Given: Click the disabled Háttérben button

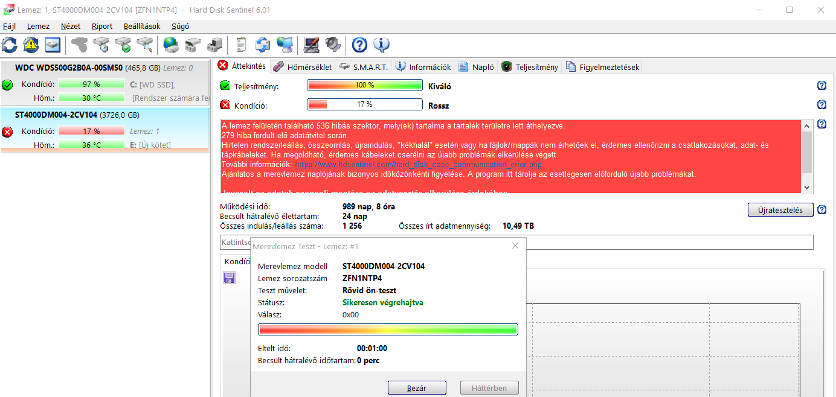Looking at the screenshot, I should pyautogui.click(x=489, y=388).
